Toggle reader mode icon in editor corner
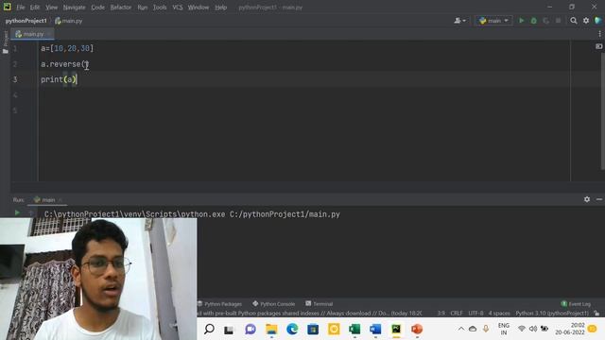 pyautogui.click(x=598, y=46)
